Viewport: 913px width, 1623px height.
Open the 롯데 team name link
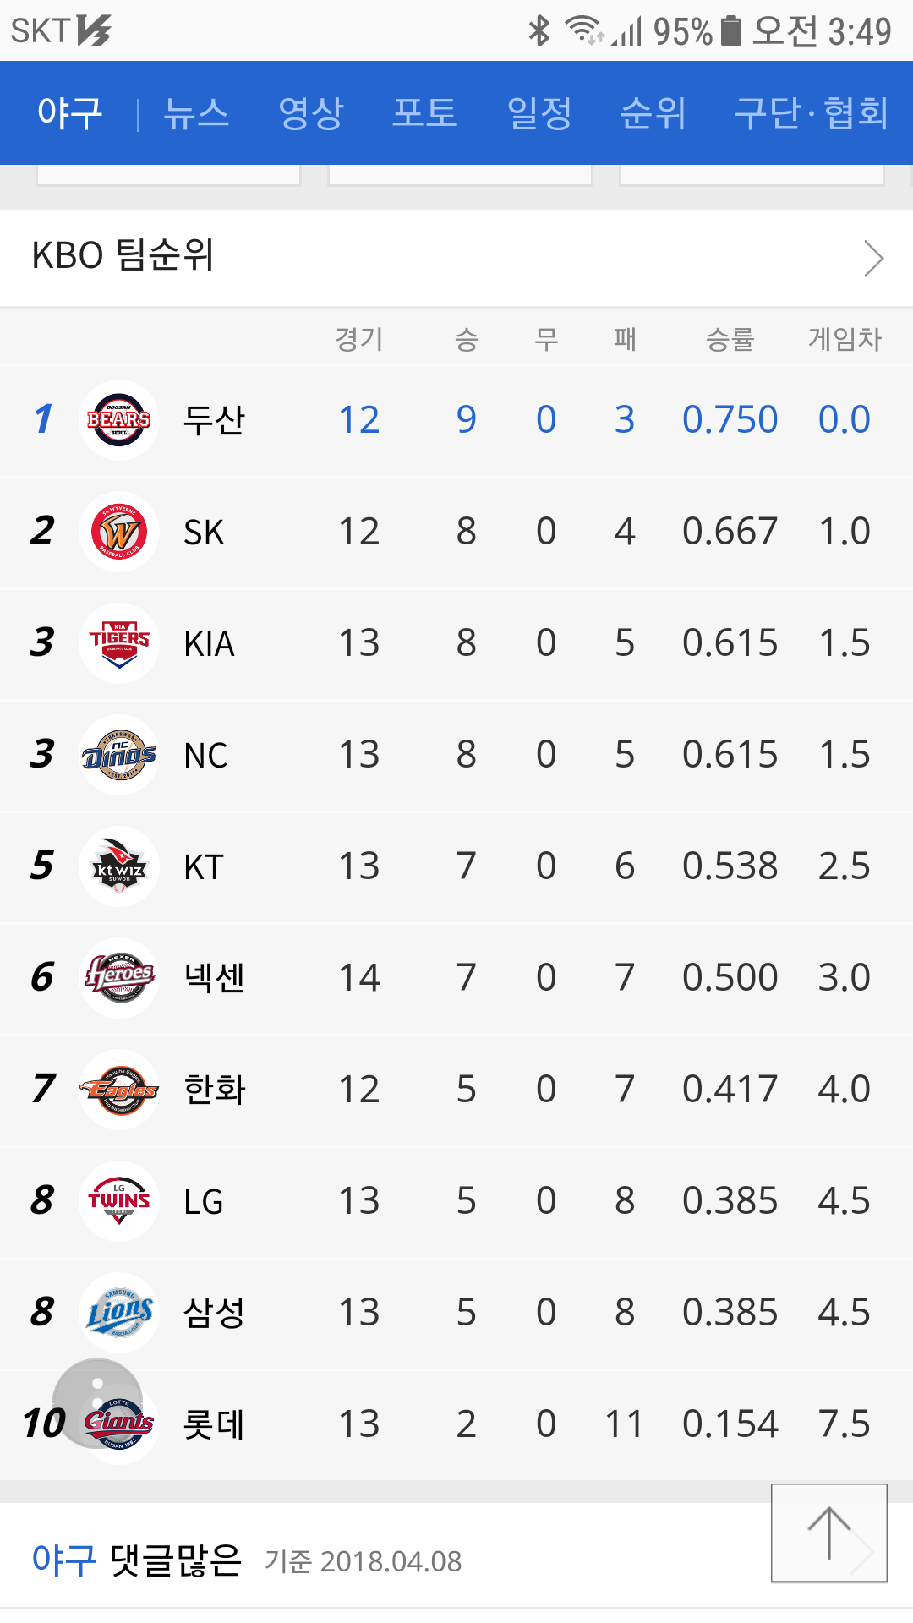point(215,1424)
